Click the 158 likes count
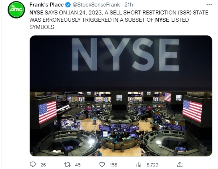218x169 pixels. click(x=113, y=165)
